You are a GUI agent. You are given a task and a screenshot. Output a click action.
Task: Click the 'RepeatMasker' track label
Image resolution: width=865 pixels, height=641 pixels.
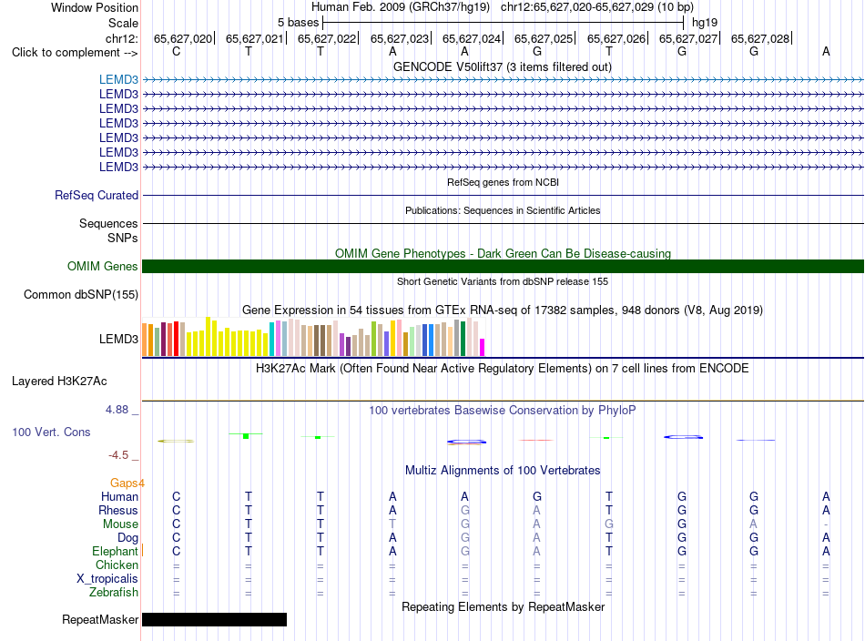(100, 620)
